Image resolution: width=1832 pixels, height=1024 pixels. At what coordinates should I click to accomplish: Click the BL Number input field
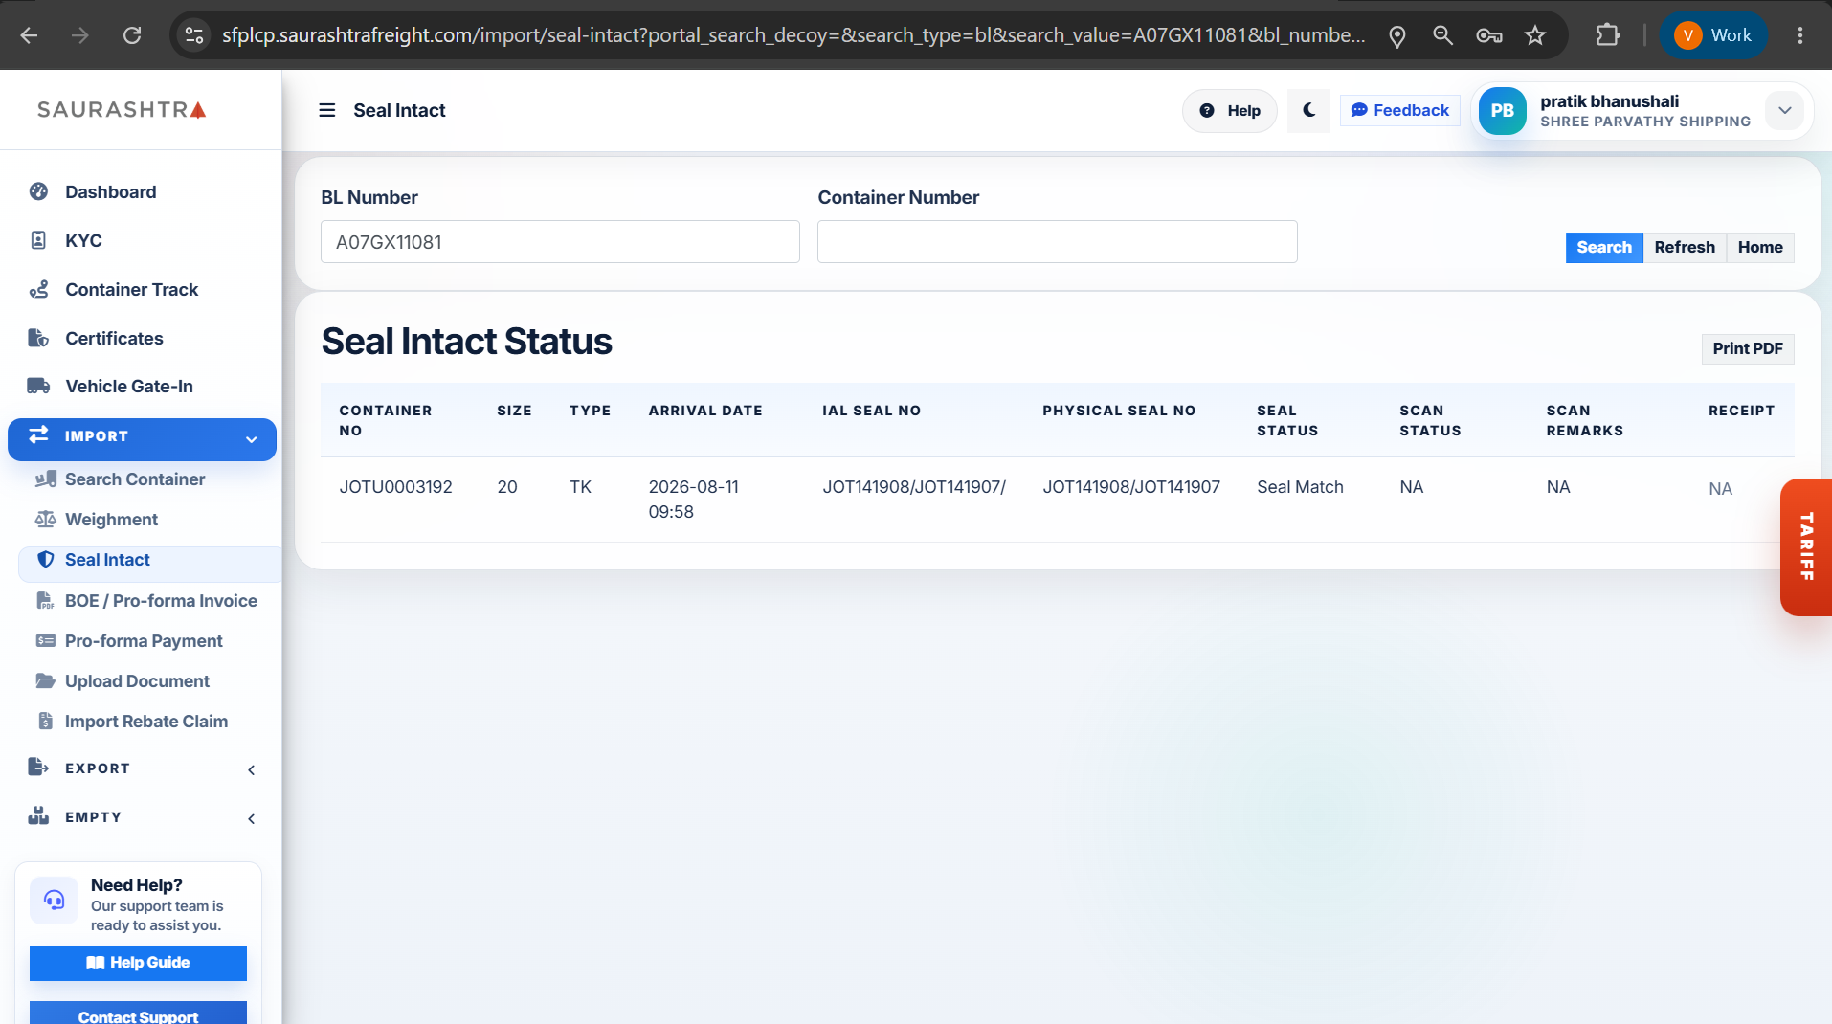point(560,242)
